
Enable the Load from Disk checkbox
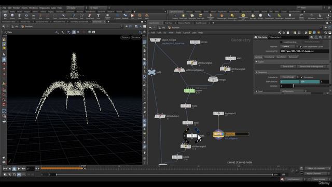[x=281, y=42]
